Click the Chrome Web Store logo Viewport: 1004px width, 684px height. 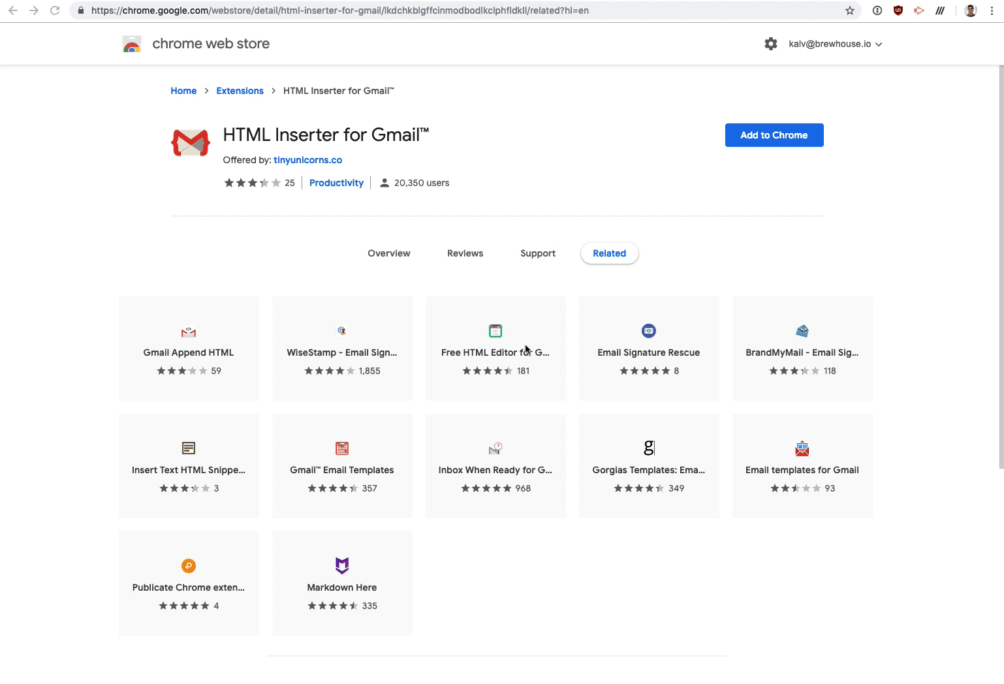132,44
